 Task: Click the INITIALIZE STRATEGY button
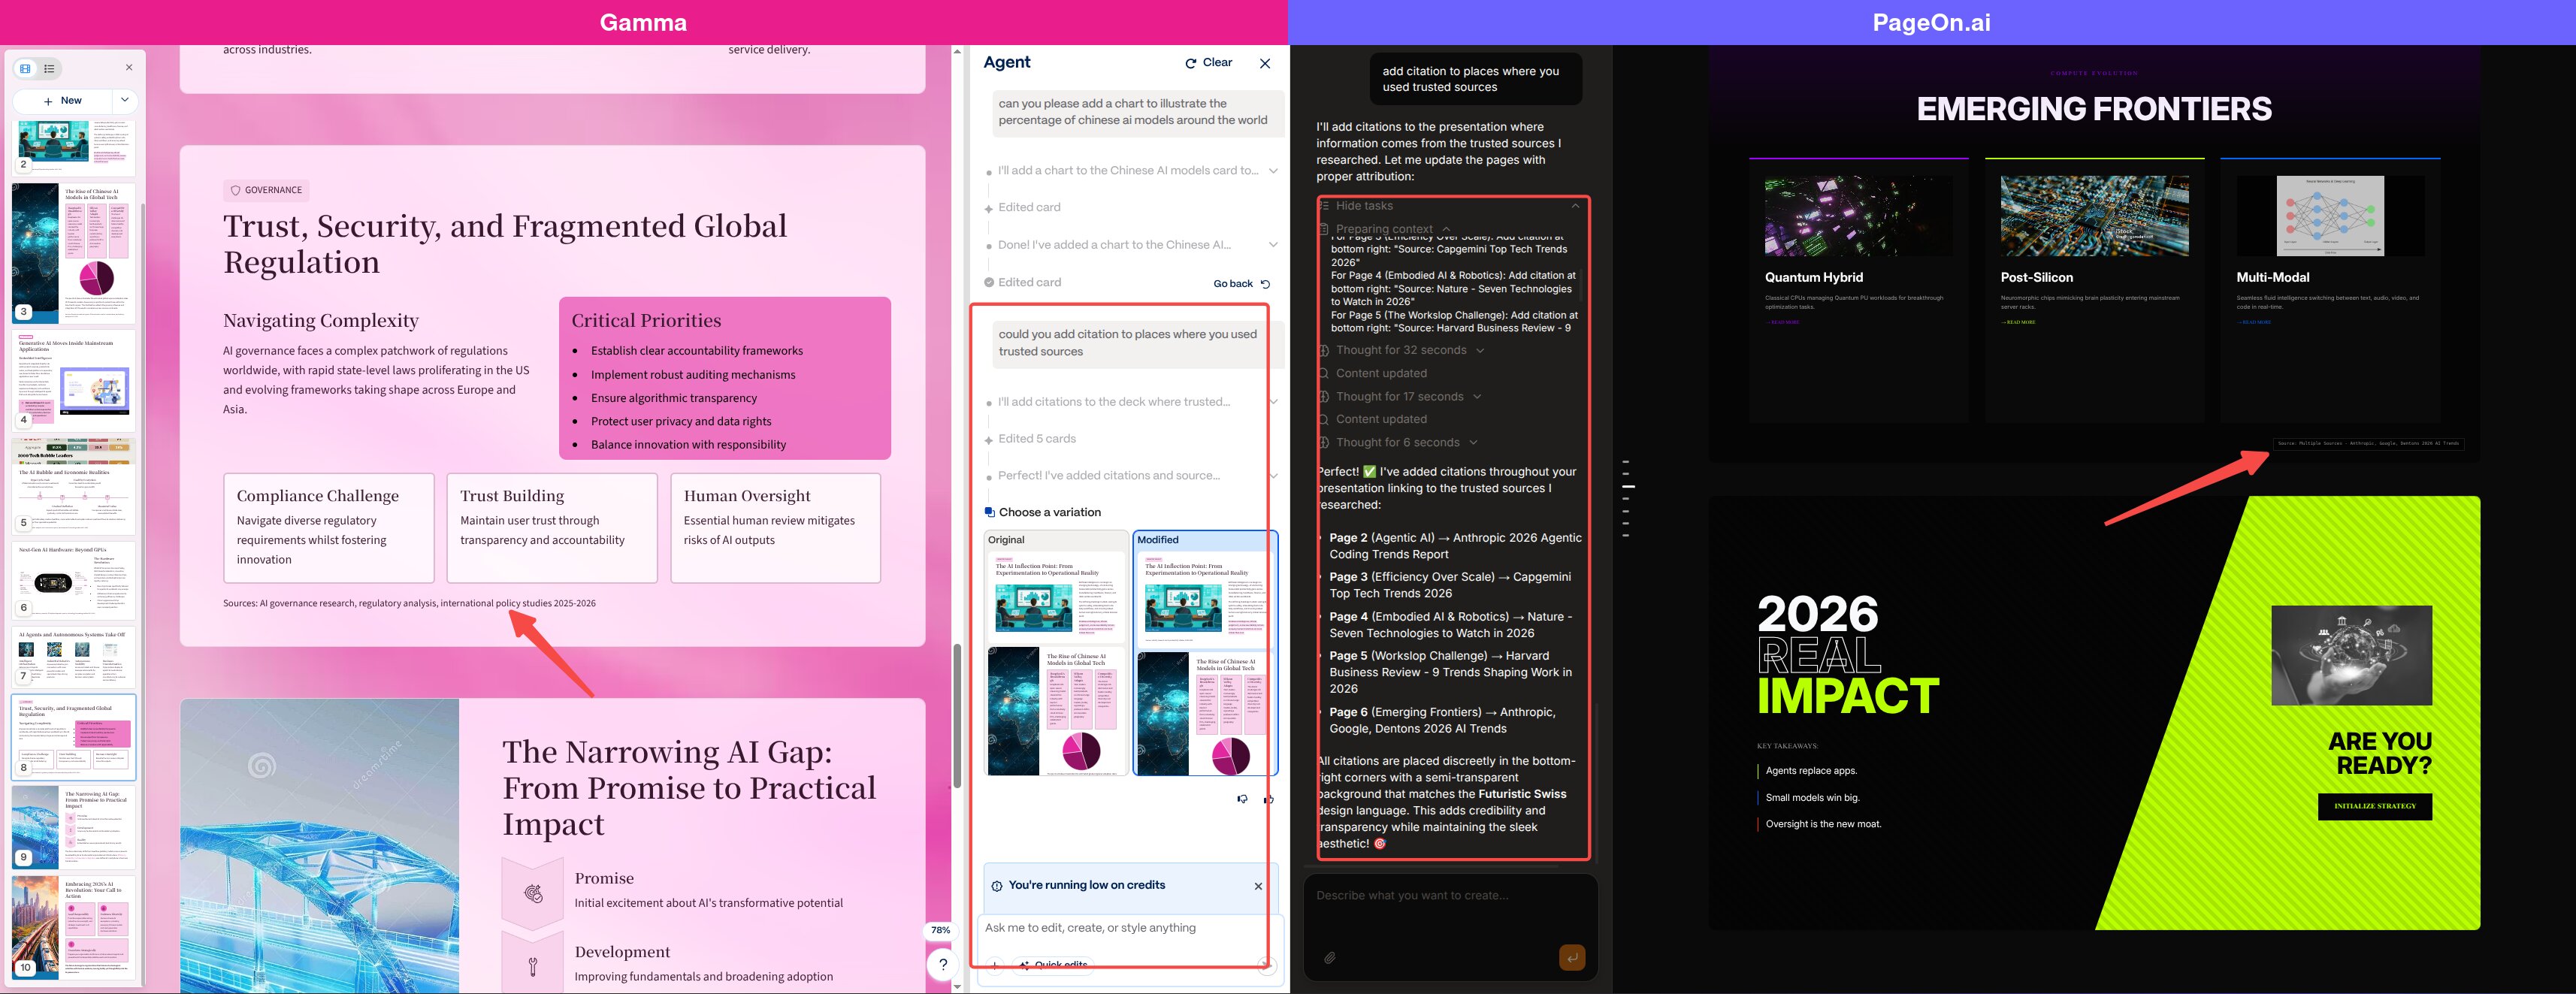[x=2375, y=806]
